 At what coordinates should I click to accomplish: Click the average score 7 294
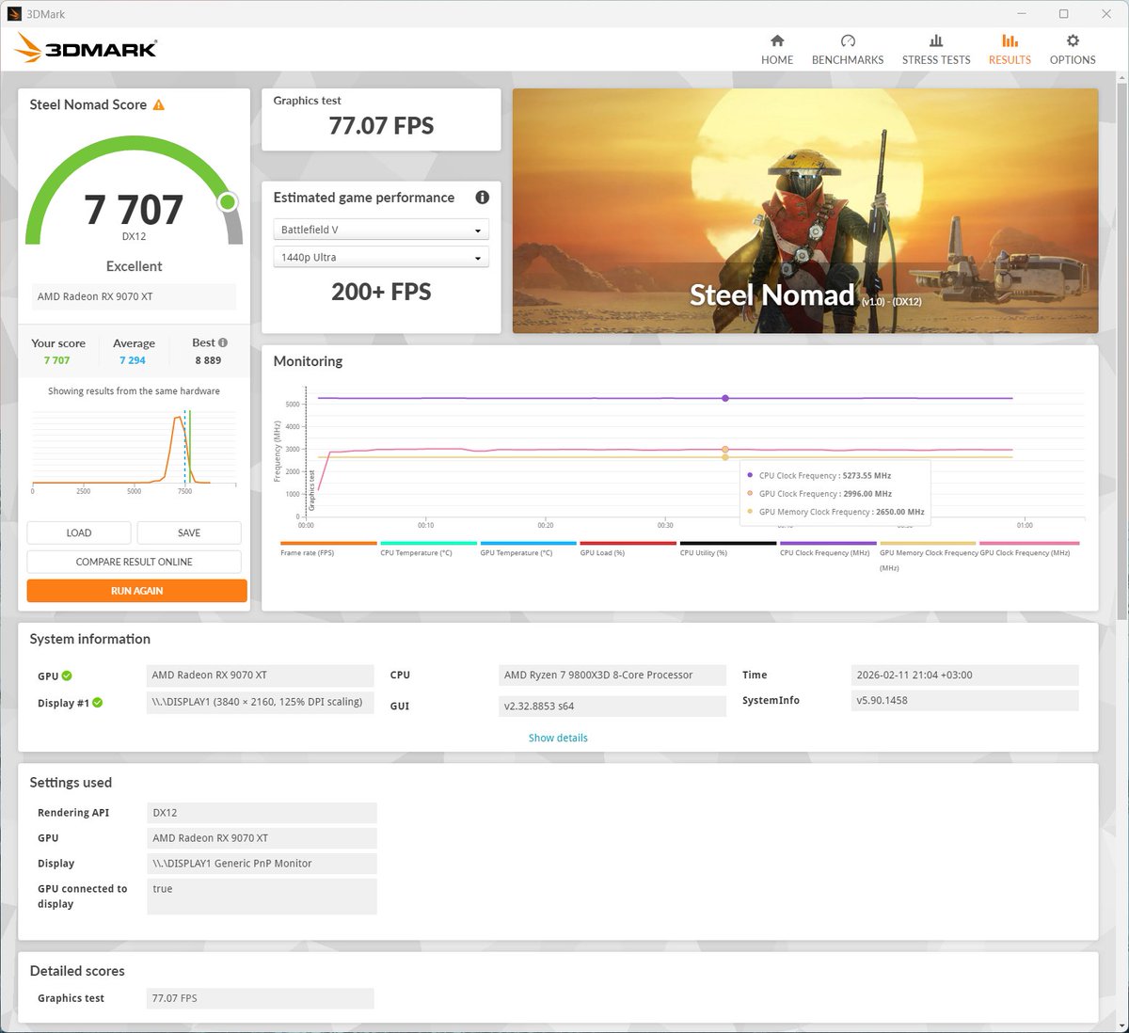pos(133,360)
